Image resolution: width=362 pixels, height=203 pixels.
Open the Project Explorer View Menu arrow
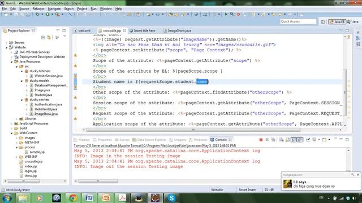pyautogui.click(x=64, y=37)
